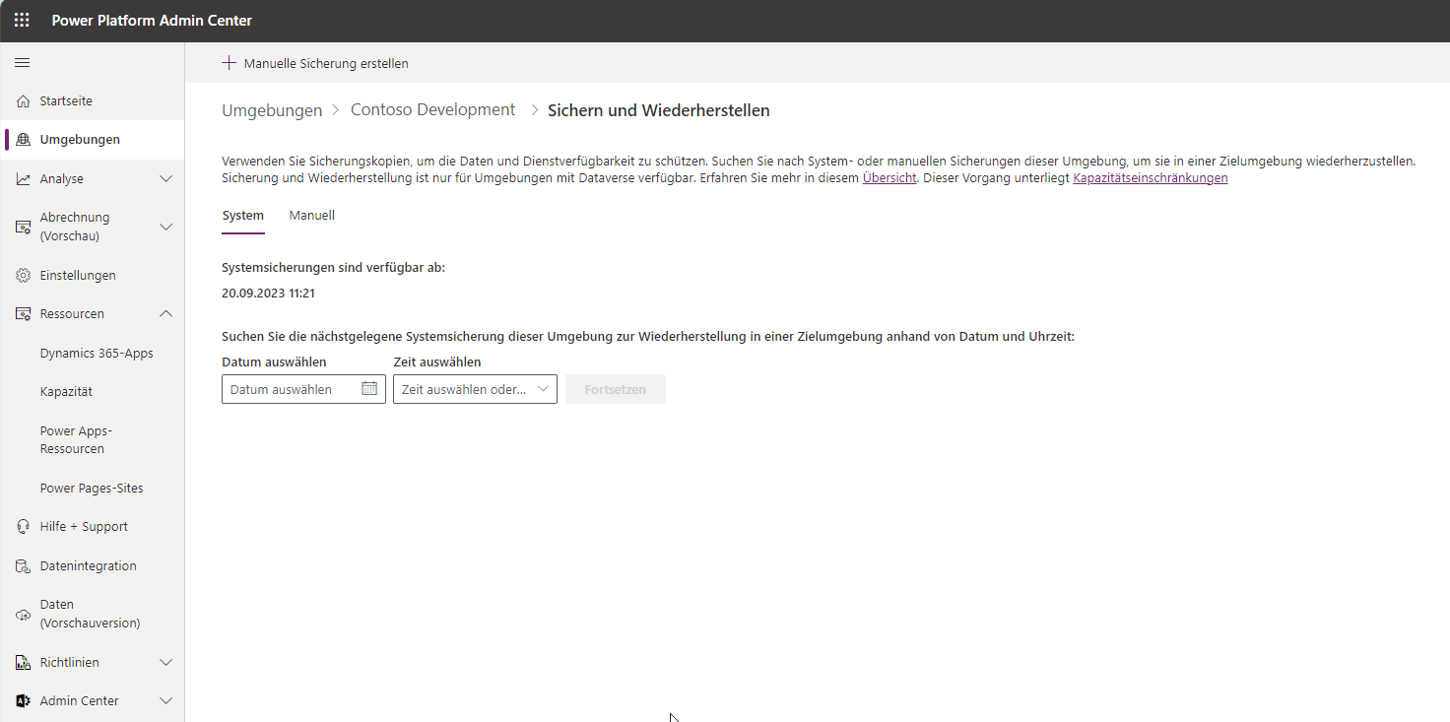Image resolution: width=1450 pixels, height=722 pixels.
Task: Switch to the System tab
Action: [243, 216]
